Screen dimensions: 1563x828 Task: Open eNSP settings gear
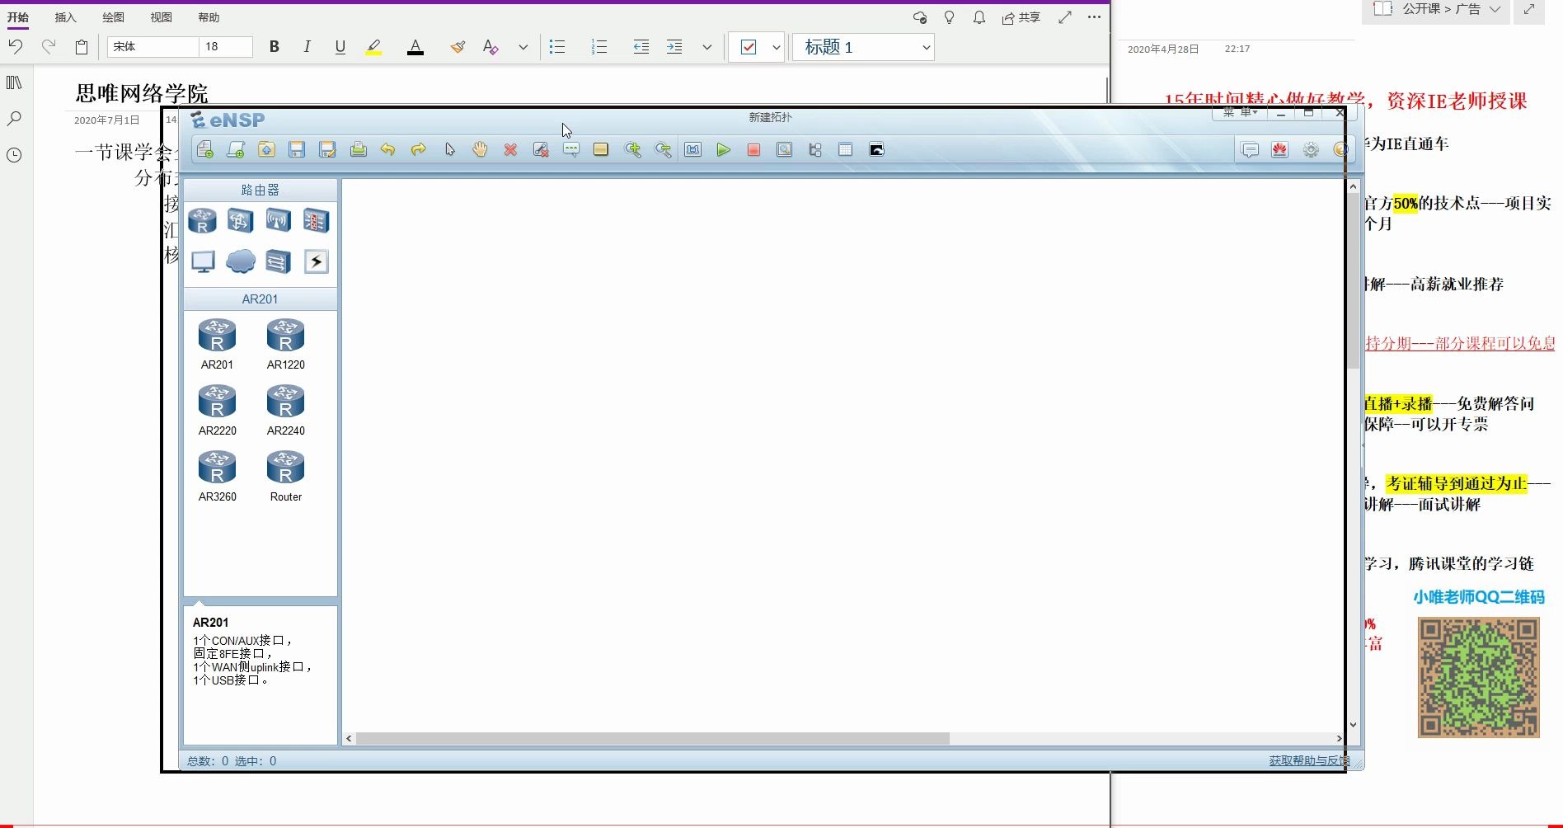[1311, 149]
